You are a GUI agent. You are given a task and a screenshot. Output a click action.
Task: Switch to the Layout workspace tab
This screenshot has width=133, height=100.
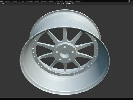tap(1, 1)
